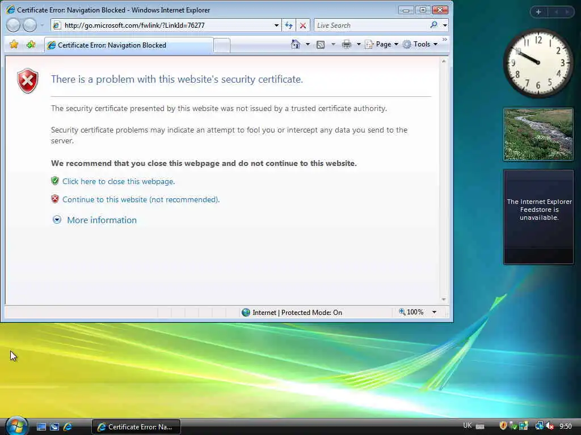This screenshot has width=581, height=435.
Task: Click the red shield icon beside continue link
Action: [55, 199]
